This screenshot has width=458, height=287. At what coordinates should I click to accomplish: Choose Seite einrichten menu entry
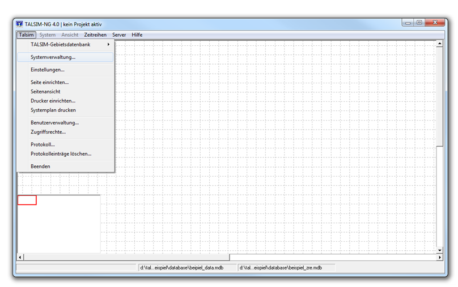click(x=50, y=83)
